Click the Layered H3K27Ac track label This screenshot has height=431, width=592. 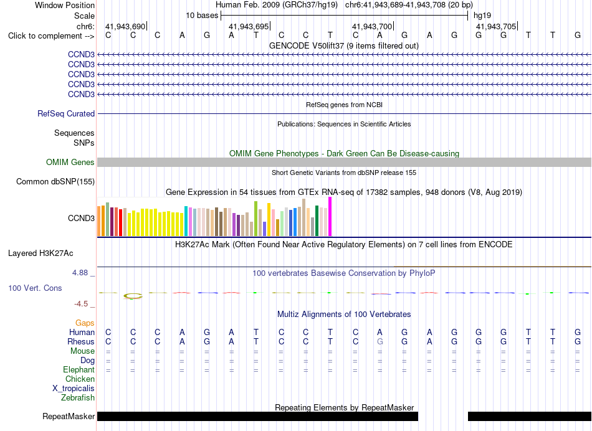tap(41, 253)
